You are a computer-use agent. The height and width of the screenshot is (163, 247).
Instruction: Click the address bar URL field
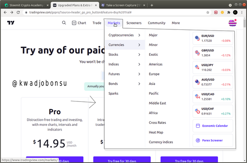pos(117,12)
